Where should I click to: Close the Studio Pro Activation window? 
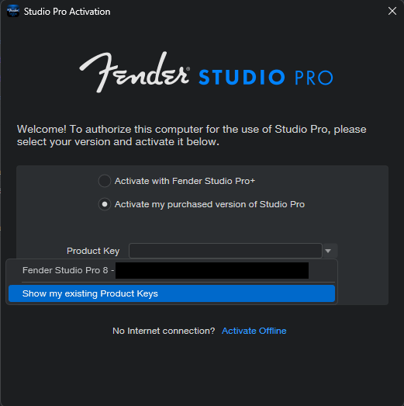[x=392, y=11]
